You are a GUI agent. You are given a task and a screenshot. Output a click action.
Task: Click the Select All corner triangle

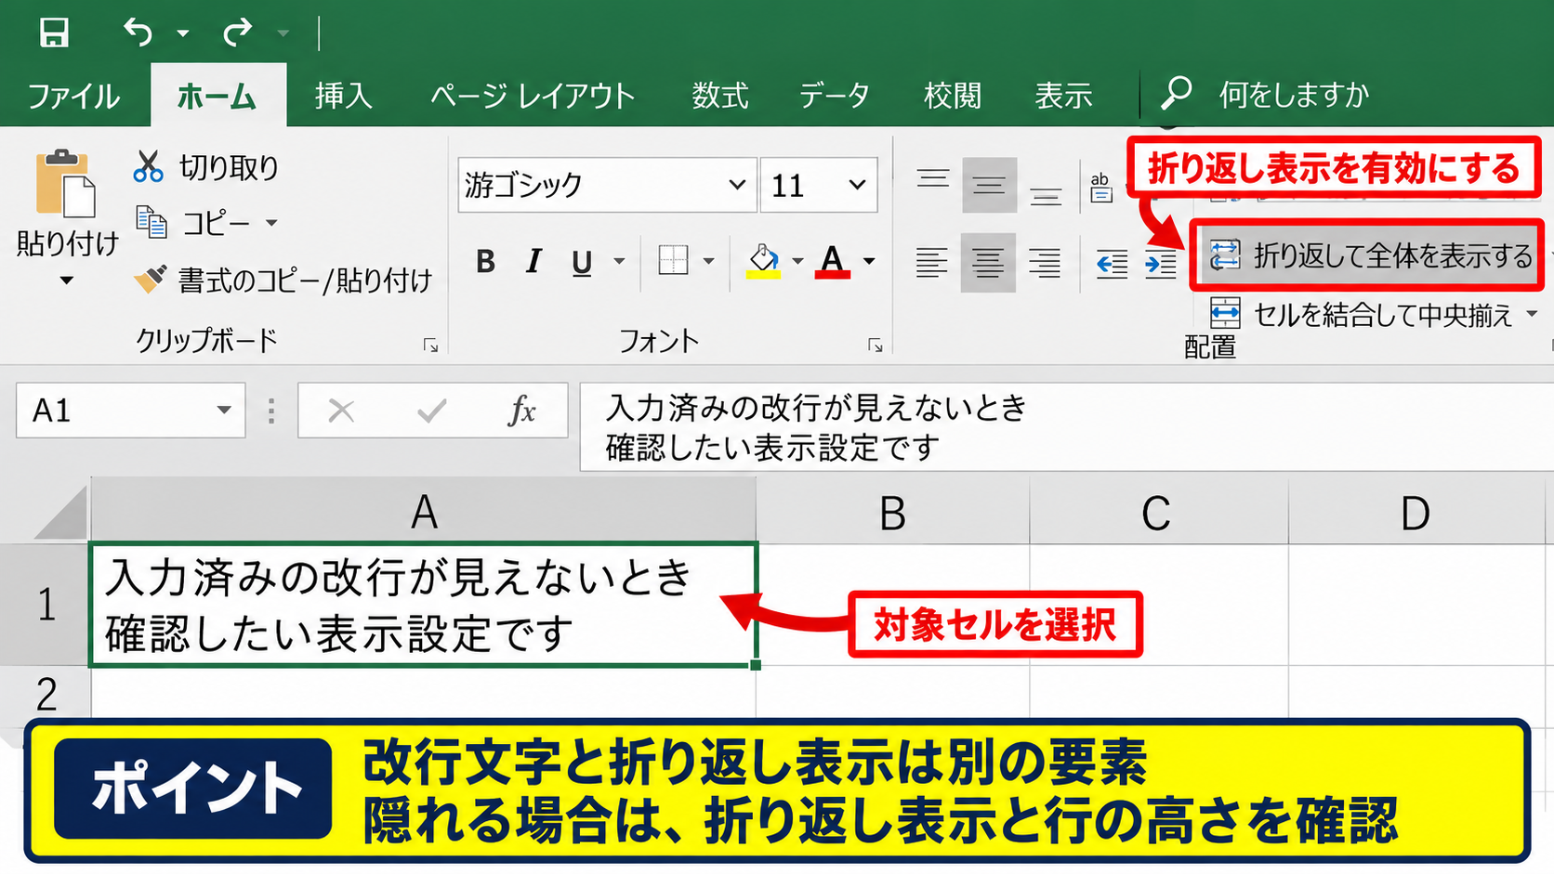click(x=60, y=513)
